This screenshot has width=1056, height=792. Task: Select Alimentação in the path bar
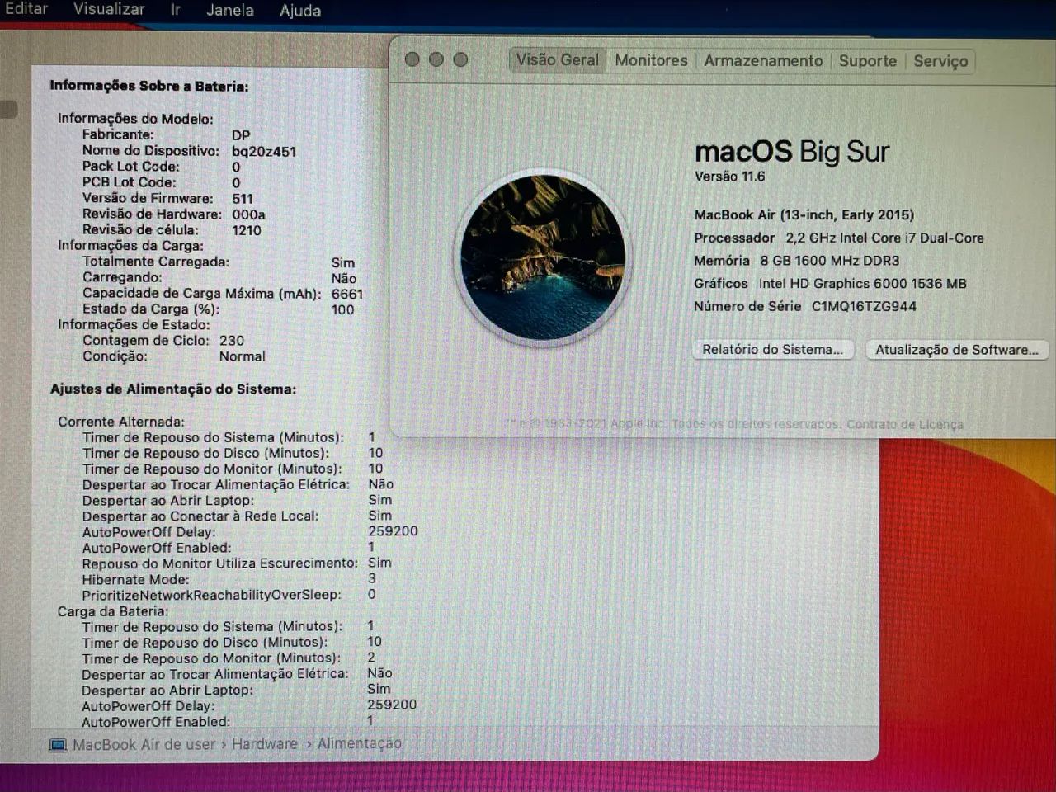pos(360,743)
